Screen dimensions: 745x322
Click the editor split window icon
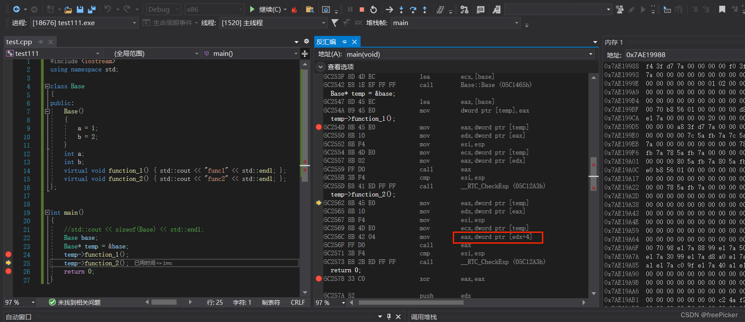305,54
